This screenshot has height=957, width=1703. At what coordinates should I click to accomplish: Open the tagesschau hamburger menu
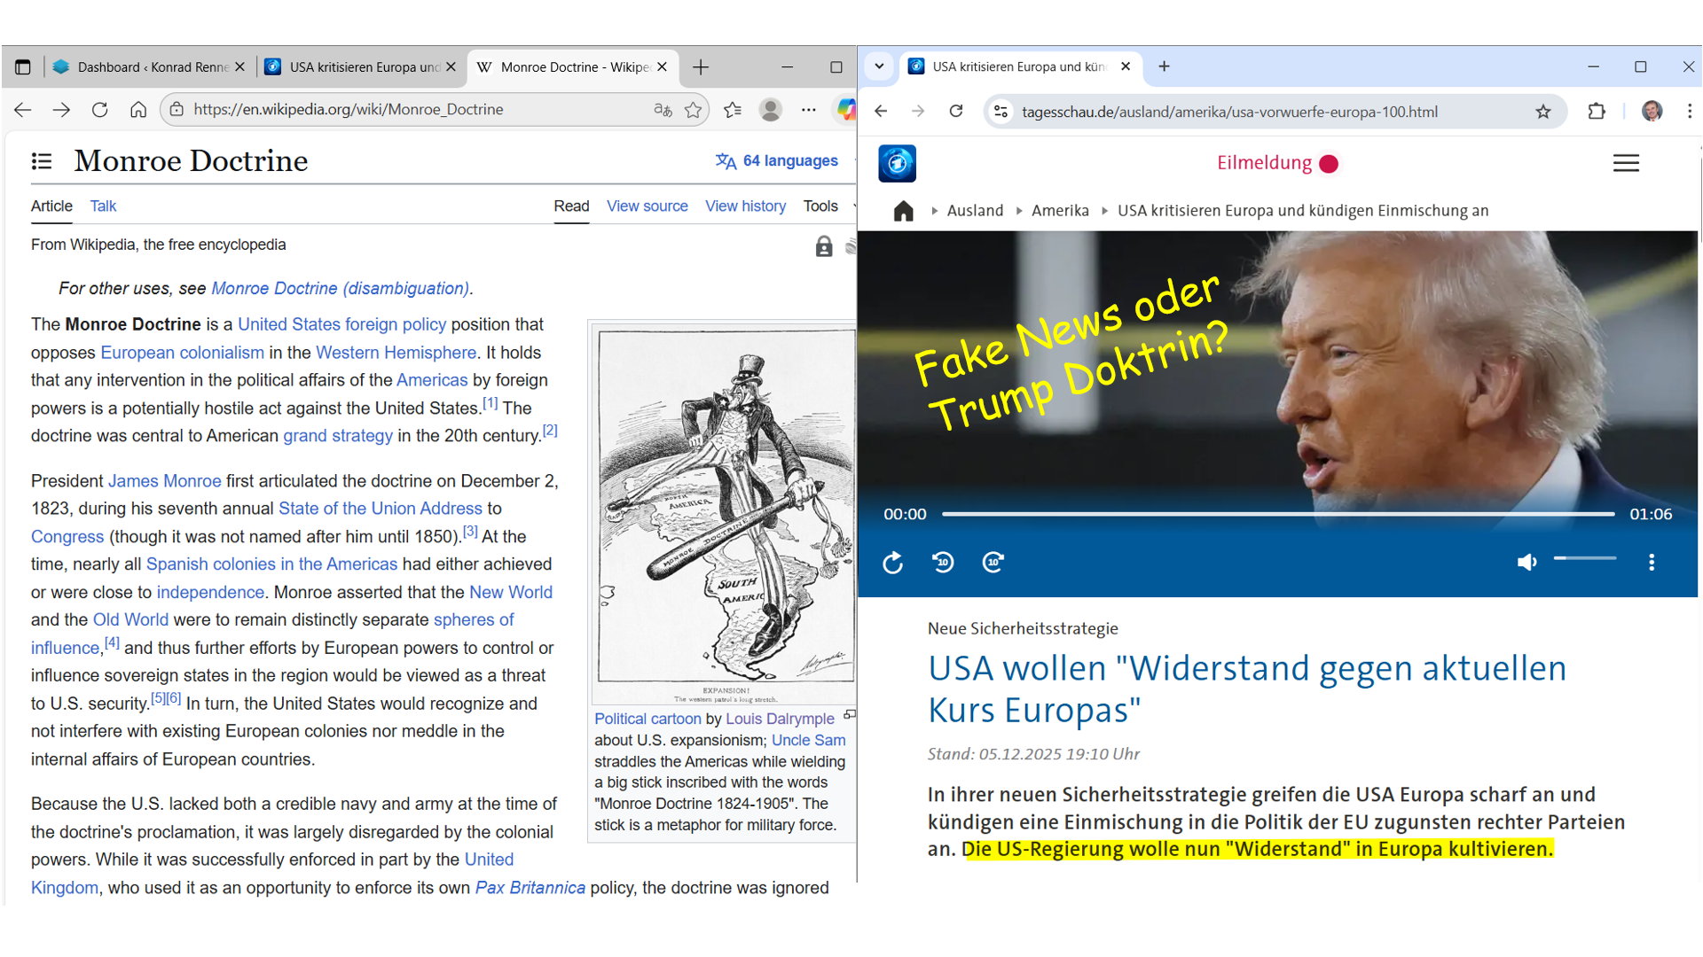click(x=1625, y=163)
